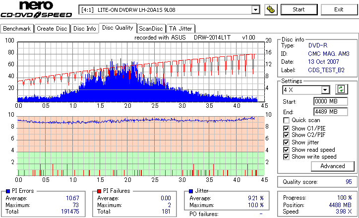Click the Jitter maximum 10.0 %
The height and width of the screenshot is (218, 359).
256,205
